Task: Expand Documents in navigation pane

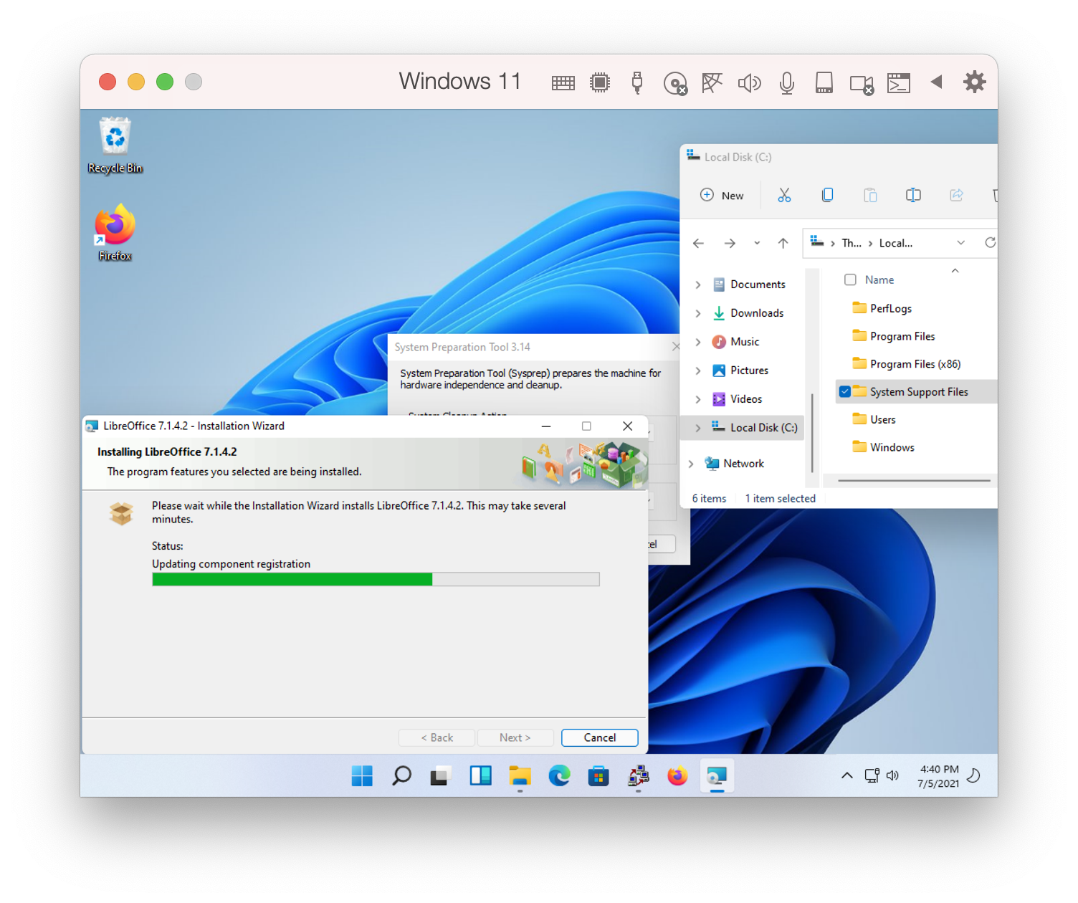Action: pos(698,285)
